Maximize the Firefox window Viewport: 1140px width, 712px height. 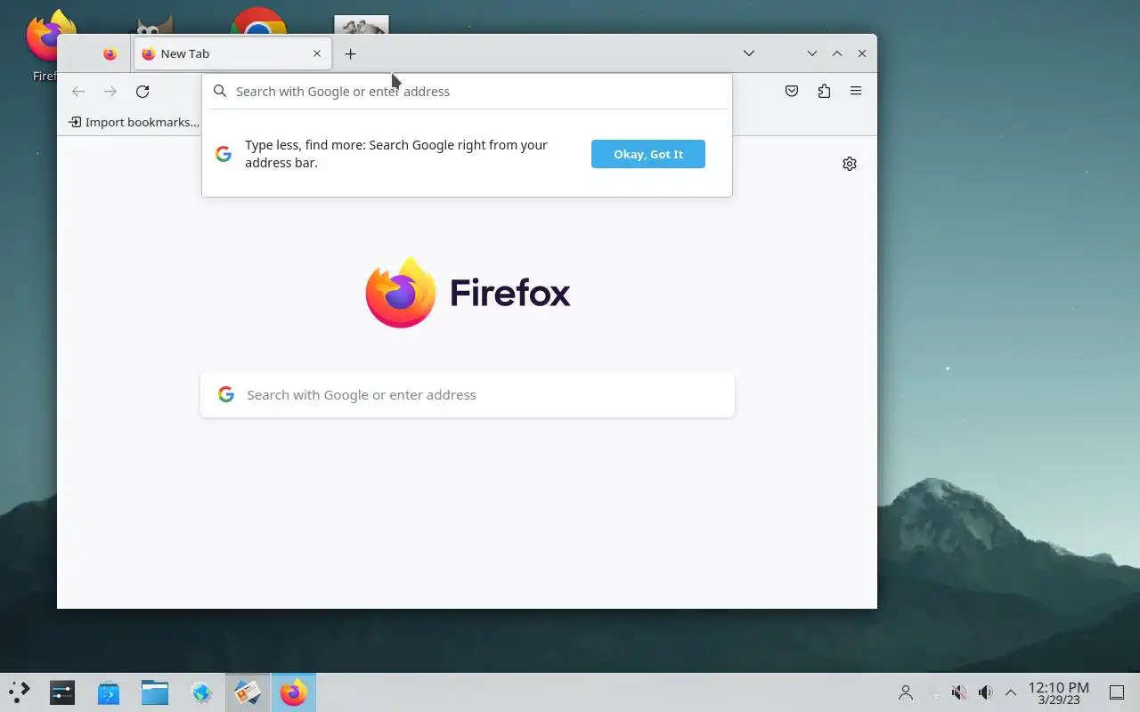pyautogui.click(x=837, y=53)
